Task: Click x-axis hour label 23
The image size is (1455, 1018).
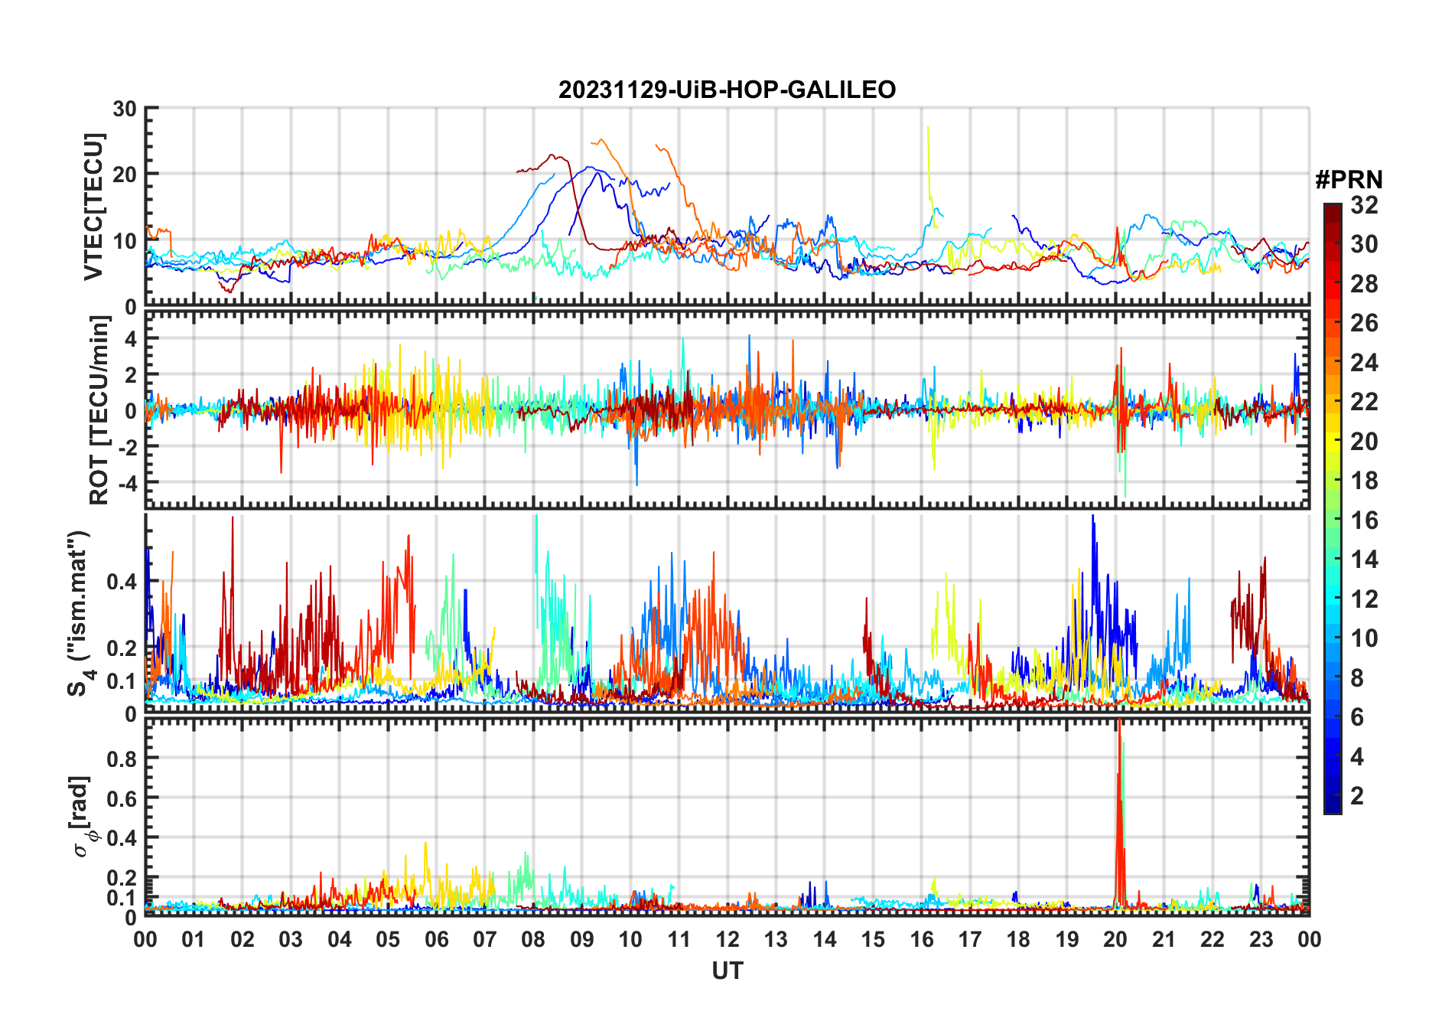Action: (1261, 939)
